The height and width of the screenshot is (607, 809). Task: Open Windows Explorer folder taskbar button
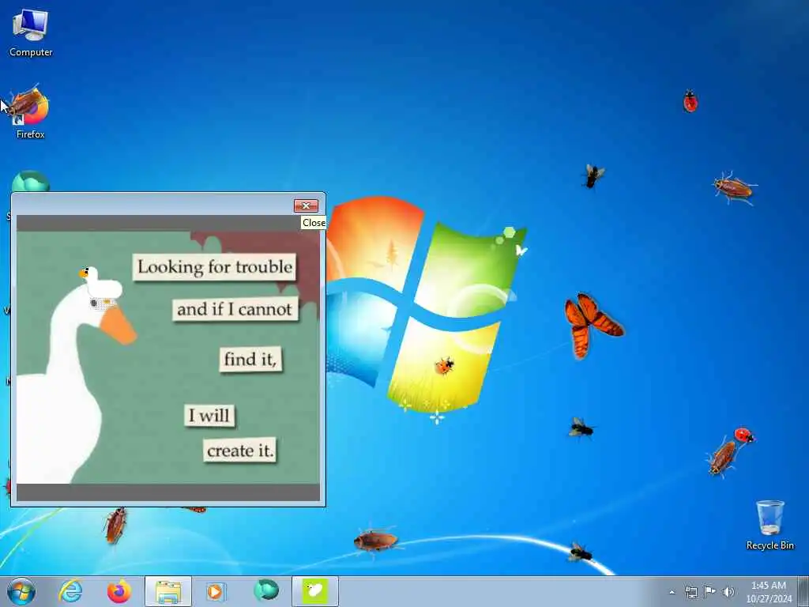coord(168,591)
